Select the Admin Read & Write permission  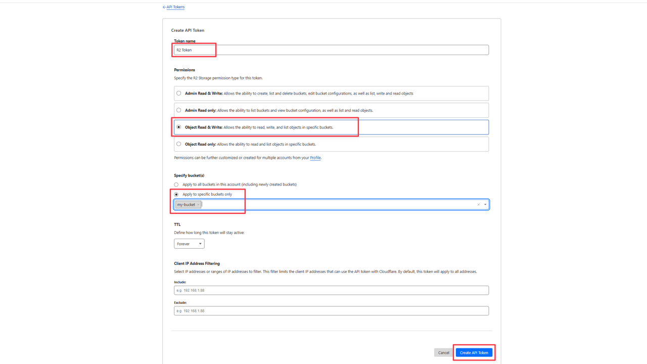tap(178, 93)
